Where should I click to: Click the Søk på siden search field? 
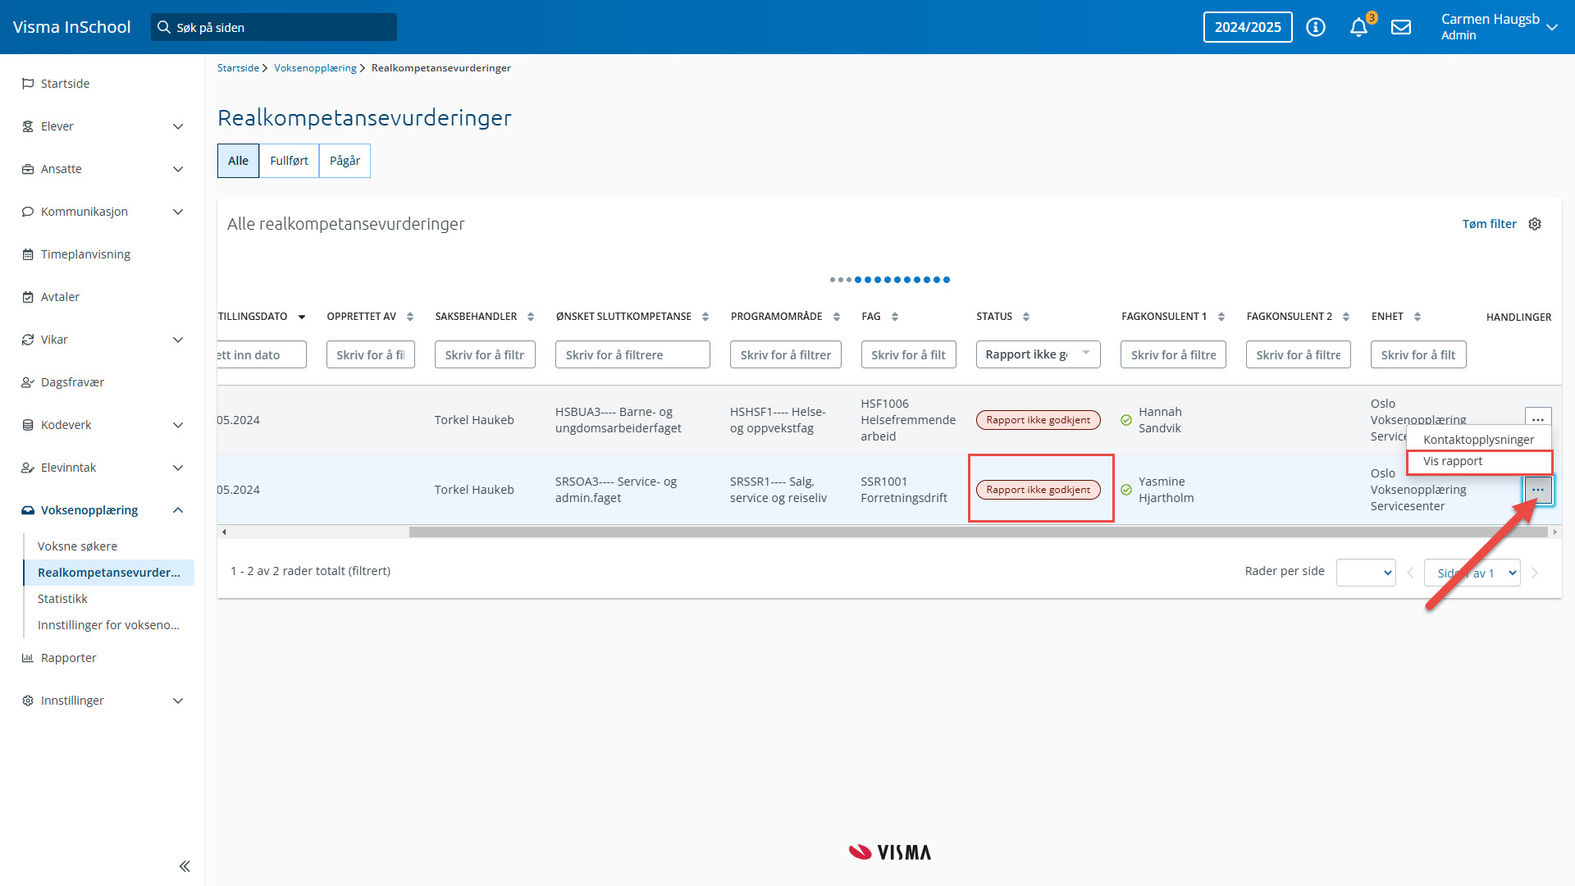coord(274,27)
